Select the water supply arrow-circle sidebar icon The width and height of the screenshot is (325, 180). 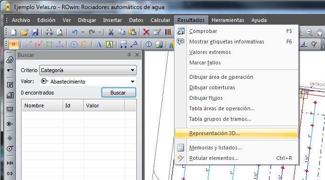(x=10, y=124)
